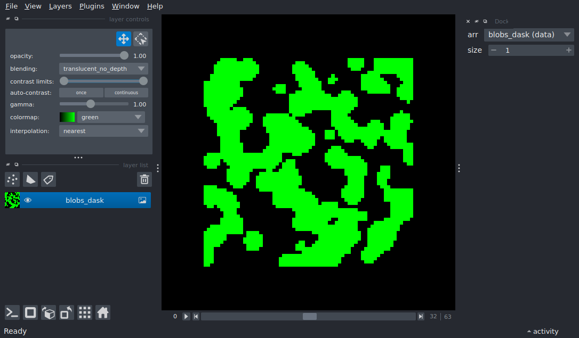Click the axis label 0 by slider
579x338 pixels.
point(175,317)
